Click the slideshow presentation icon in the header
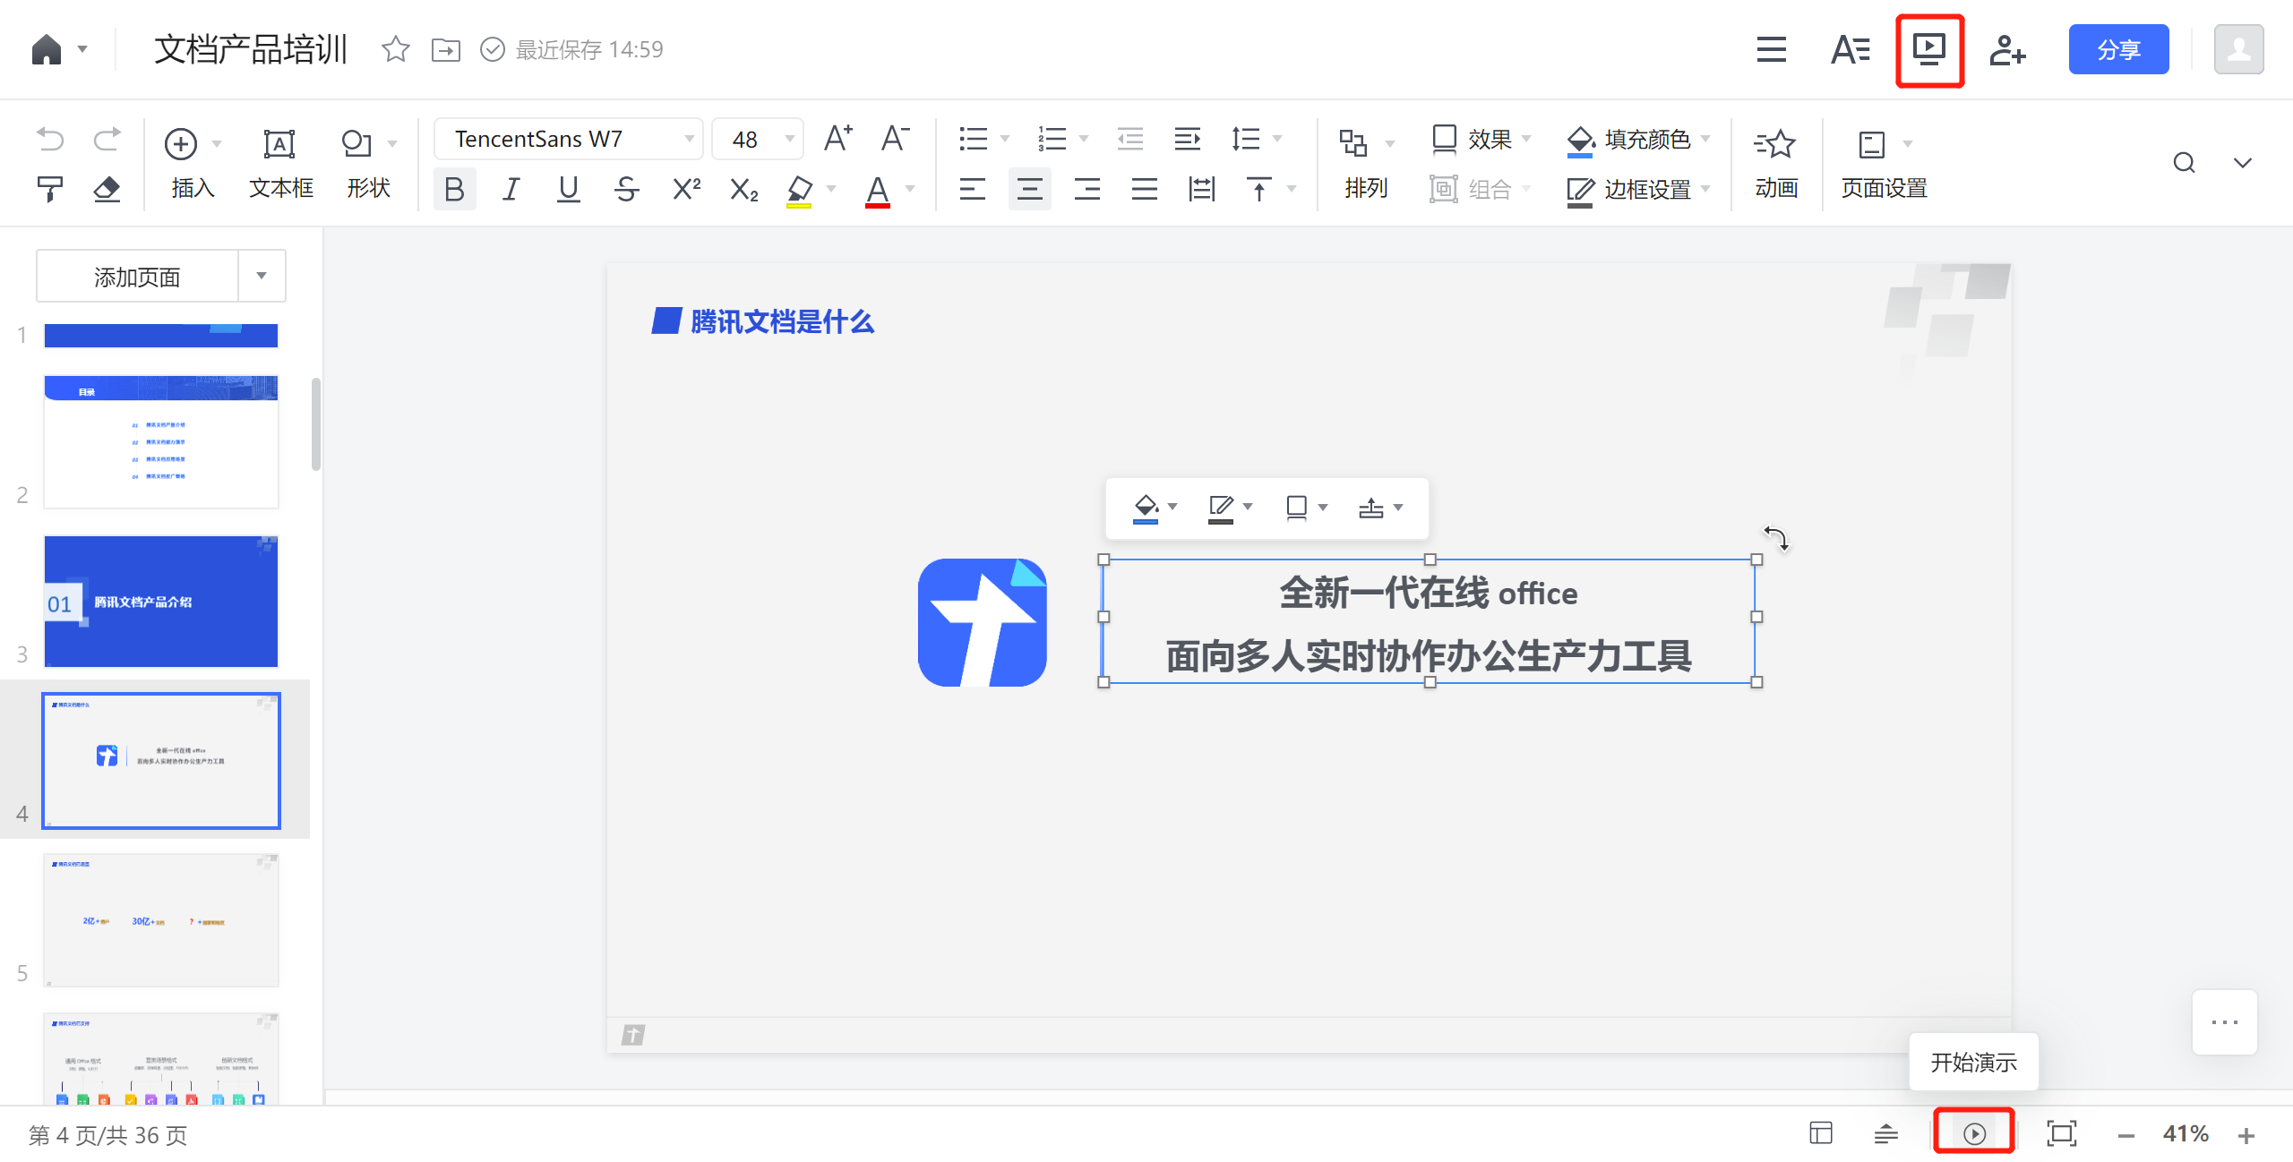Viewport: 2293px width, 1162px height. click(1928, 50)
